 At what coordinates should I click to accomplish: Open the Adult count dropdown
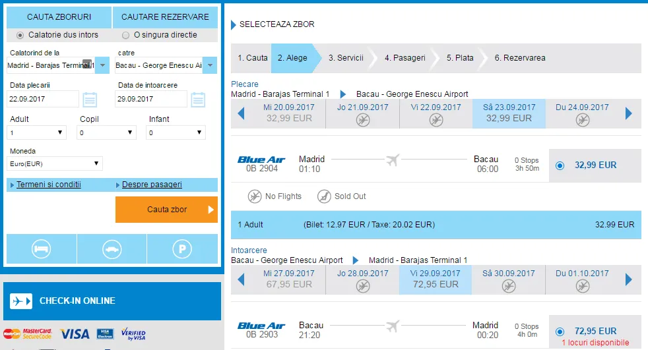tap(37, 132)
